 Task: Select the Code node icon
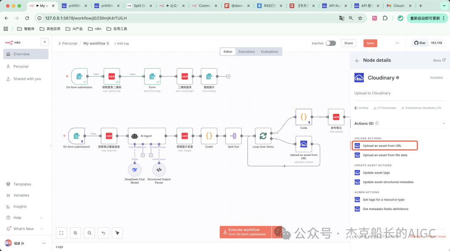[x=304, y=117]
